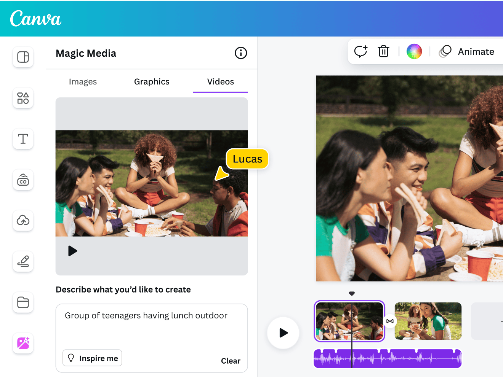Delete the selected clip with the trash icon
Image resolution: width=503 pixels, height=377 pixels.
pyautogui.click(x=383, y=51)
